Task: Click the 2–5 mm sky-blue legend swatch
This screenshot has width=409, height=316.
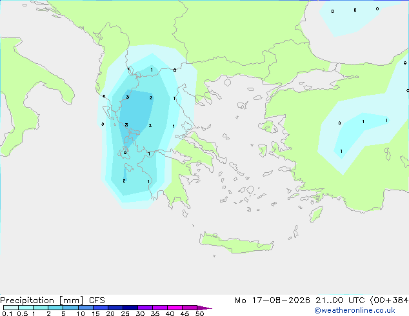Action: tap(55, 308)
